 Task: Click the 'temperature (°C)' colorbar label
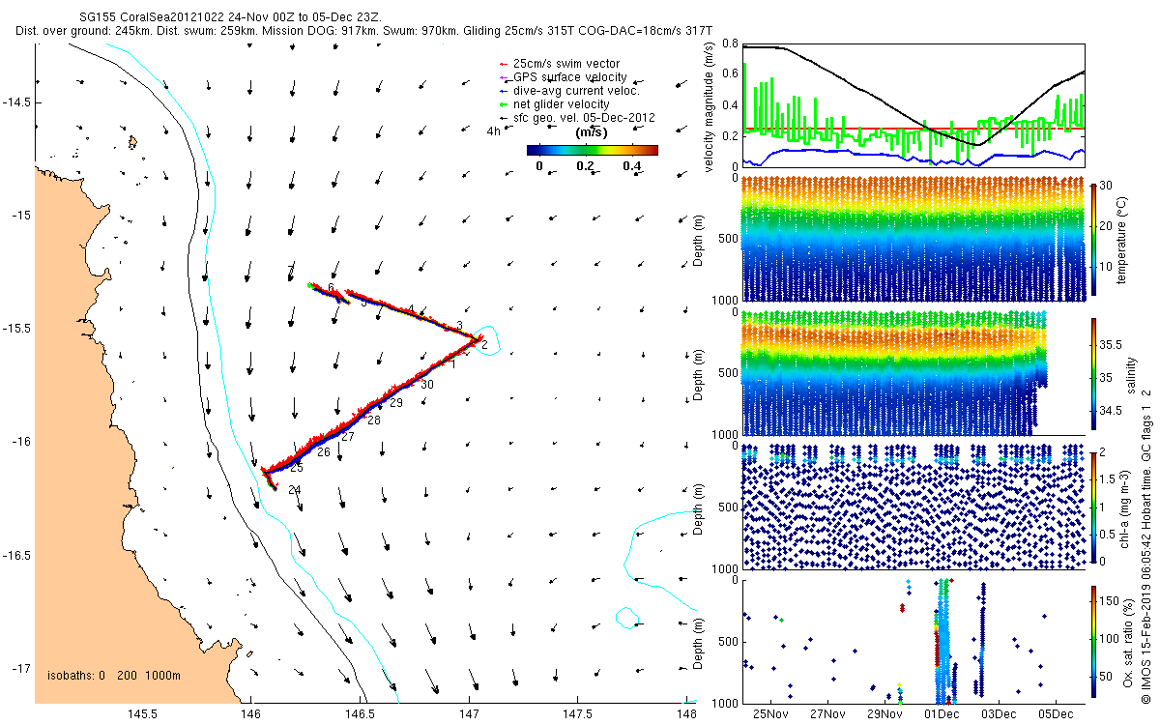pyautogui.click(x=1124, y=240)
